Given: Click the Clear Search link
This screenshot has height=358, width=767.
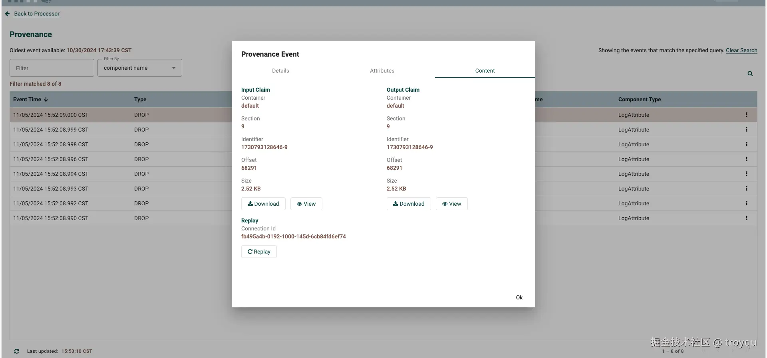Looking at the screenshot, I should [x=741, y=50].
